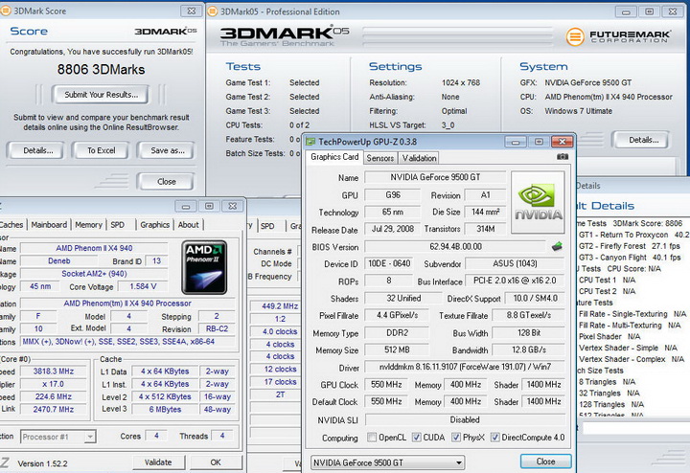Click Close in the 3DMark Score window

coord(167,181)
